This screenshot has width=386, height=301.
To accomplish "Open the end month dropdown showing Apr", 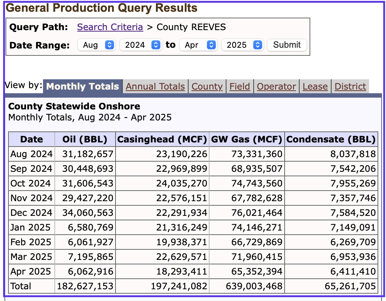I will pos(198,45).
